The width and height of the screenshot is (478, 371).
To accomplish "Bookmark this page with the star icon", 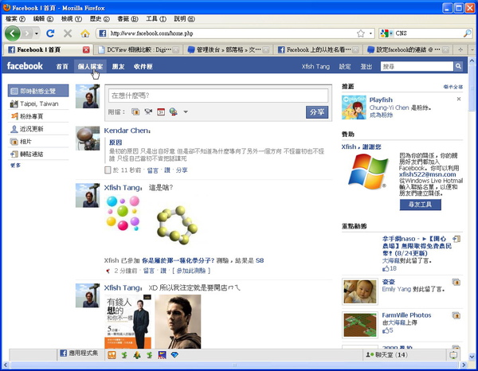I will pyautogui.click(x=361, y=33).
